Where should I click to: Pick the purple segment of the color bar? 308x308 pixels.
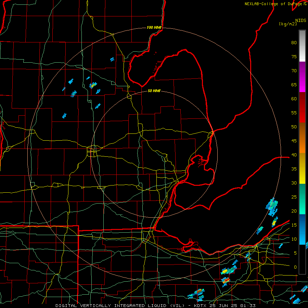point(302,77)
